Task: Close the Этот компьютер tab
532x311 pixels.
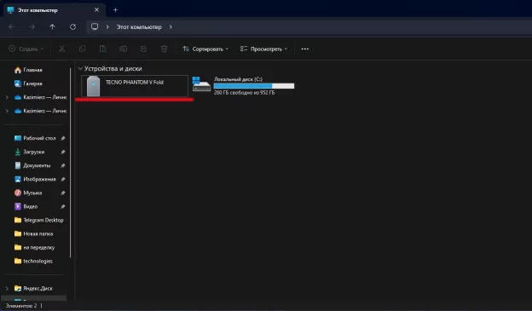Action: 96,10
